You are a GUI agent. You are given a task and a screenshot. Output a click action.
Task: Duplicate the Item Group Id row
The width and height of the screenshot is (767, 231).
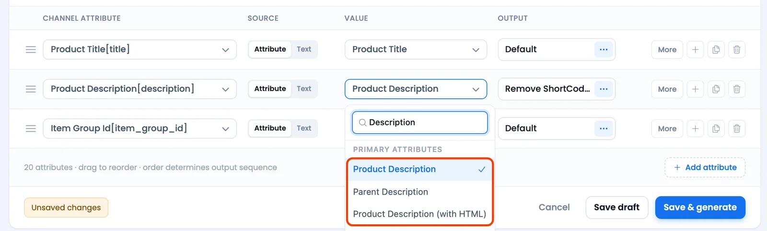pyautogui.click(x=716, y=128)
